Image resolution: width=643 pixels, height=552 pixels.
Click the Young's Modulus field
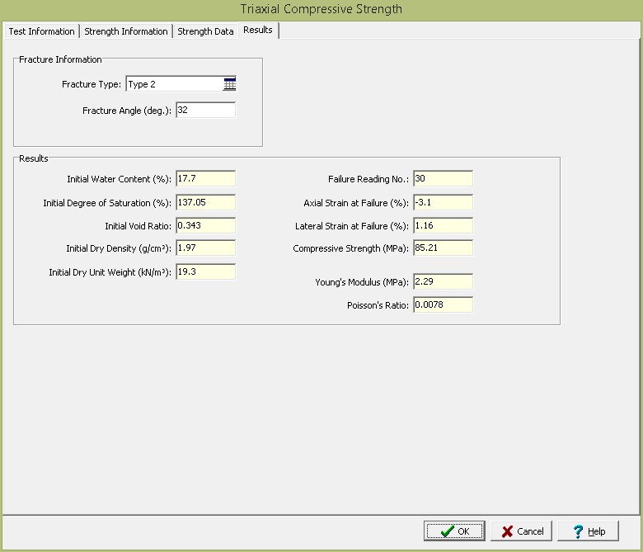pyautogui.click(x=443, y=282)
